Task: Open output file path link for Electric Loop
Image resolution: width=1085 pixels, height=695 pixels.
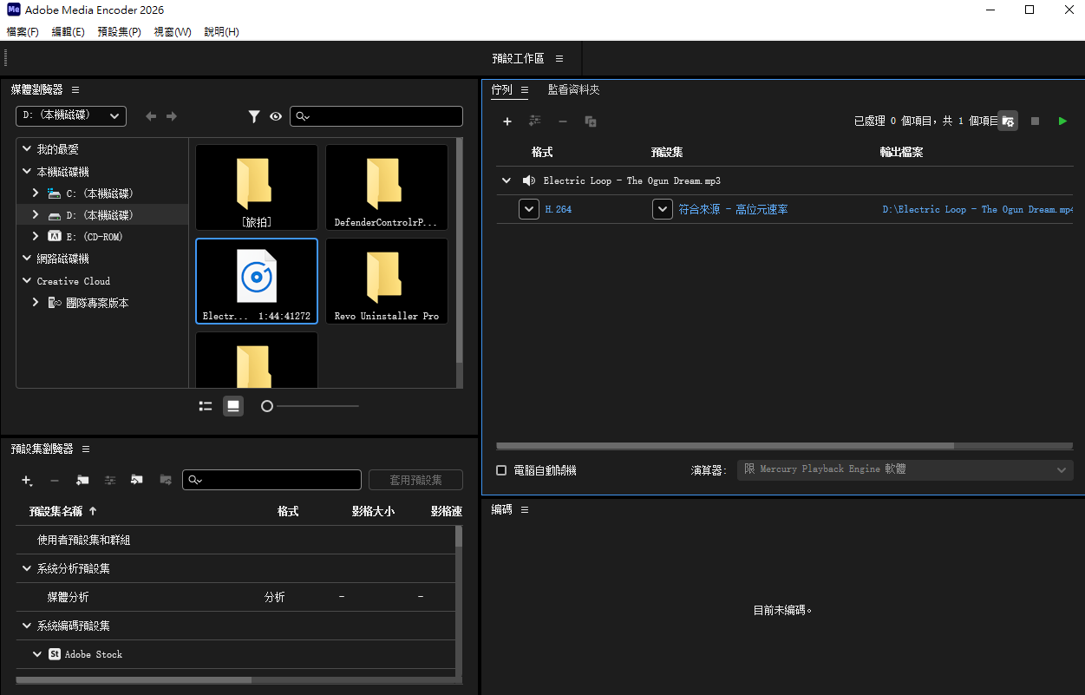Action: click(x=977, y=209)
